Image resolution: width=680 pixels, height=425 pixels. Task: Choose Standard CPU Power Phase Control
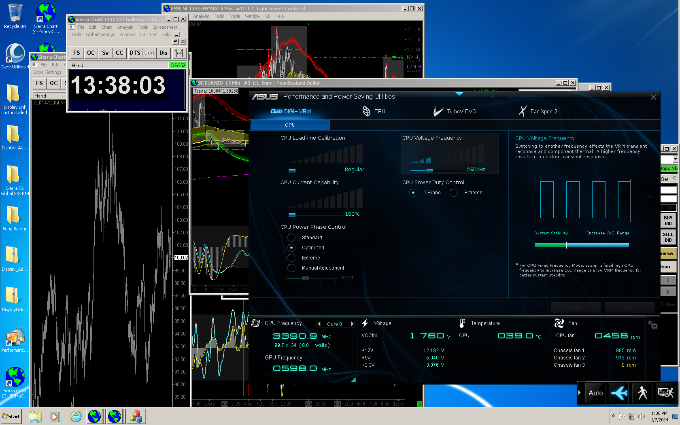291,238
